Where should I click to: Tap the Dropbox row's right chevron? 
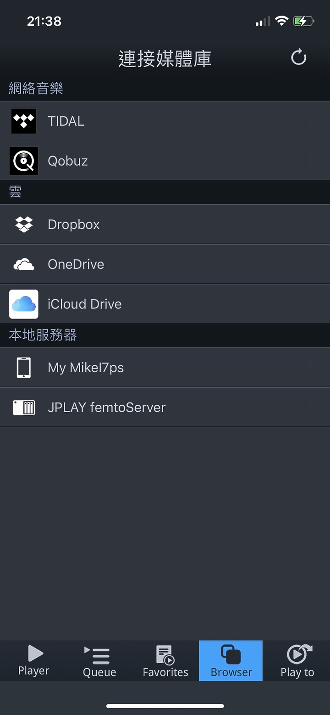point(312,224)
